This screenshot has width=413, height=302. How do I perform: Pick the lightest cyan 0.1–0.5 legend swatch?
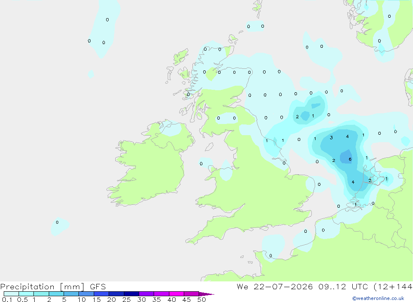point(11,294)
